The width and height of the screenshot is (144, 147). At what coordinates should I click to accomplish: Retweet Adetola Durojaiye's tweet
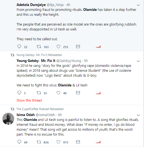coord(39,46)
